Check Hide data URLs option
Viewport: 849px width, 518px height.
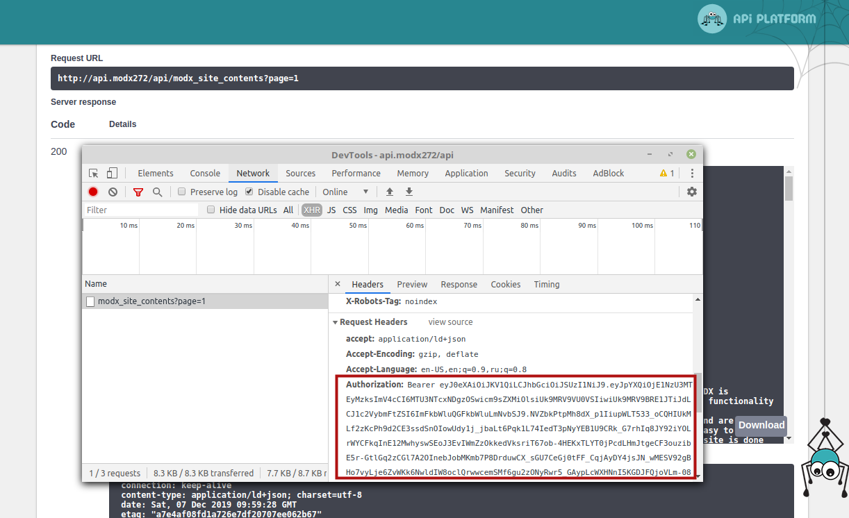coord(211,210)
